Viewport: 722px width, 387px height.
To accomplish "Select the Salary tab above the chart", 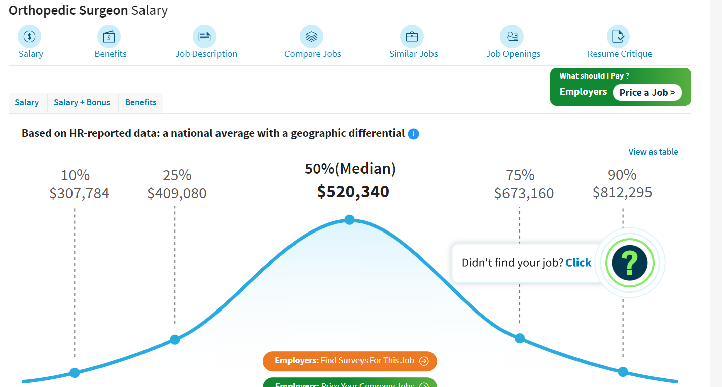I will coord(27,103).
